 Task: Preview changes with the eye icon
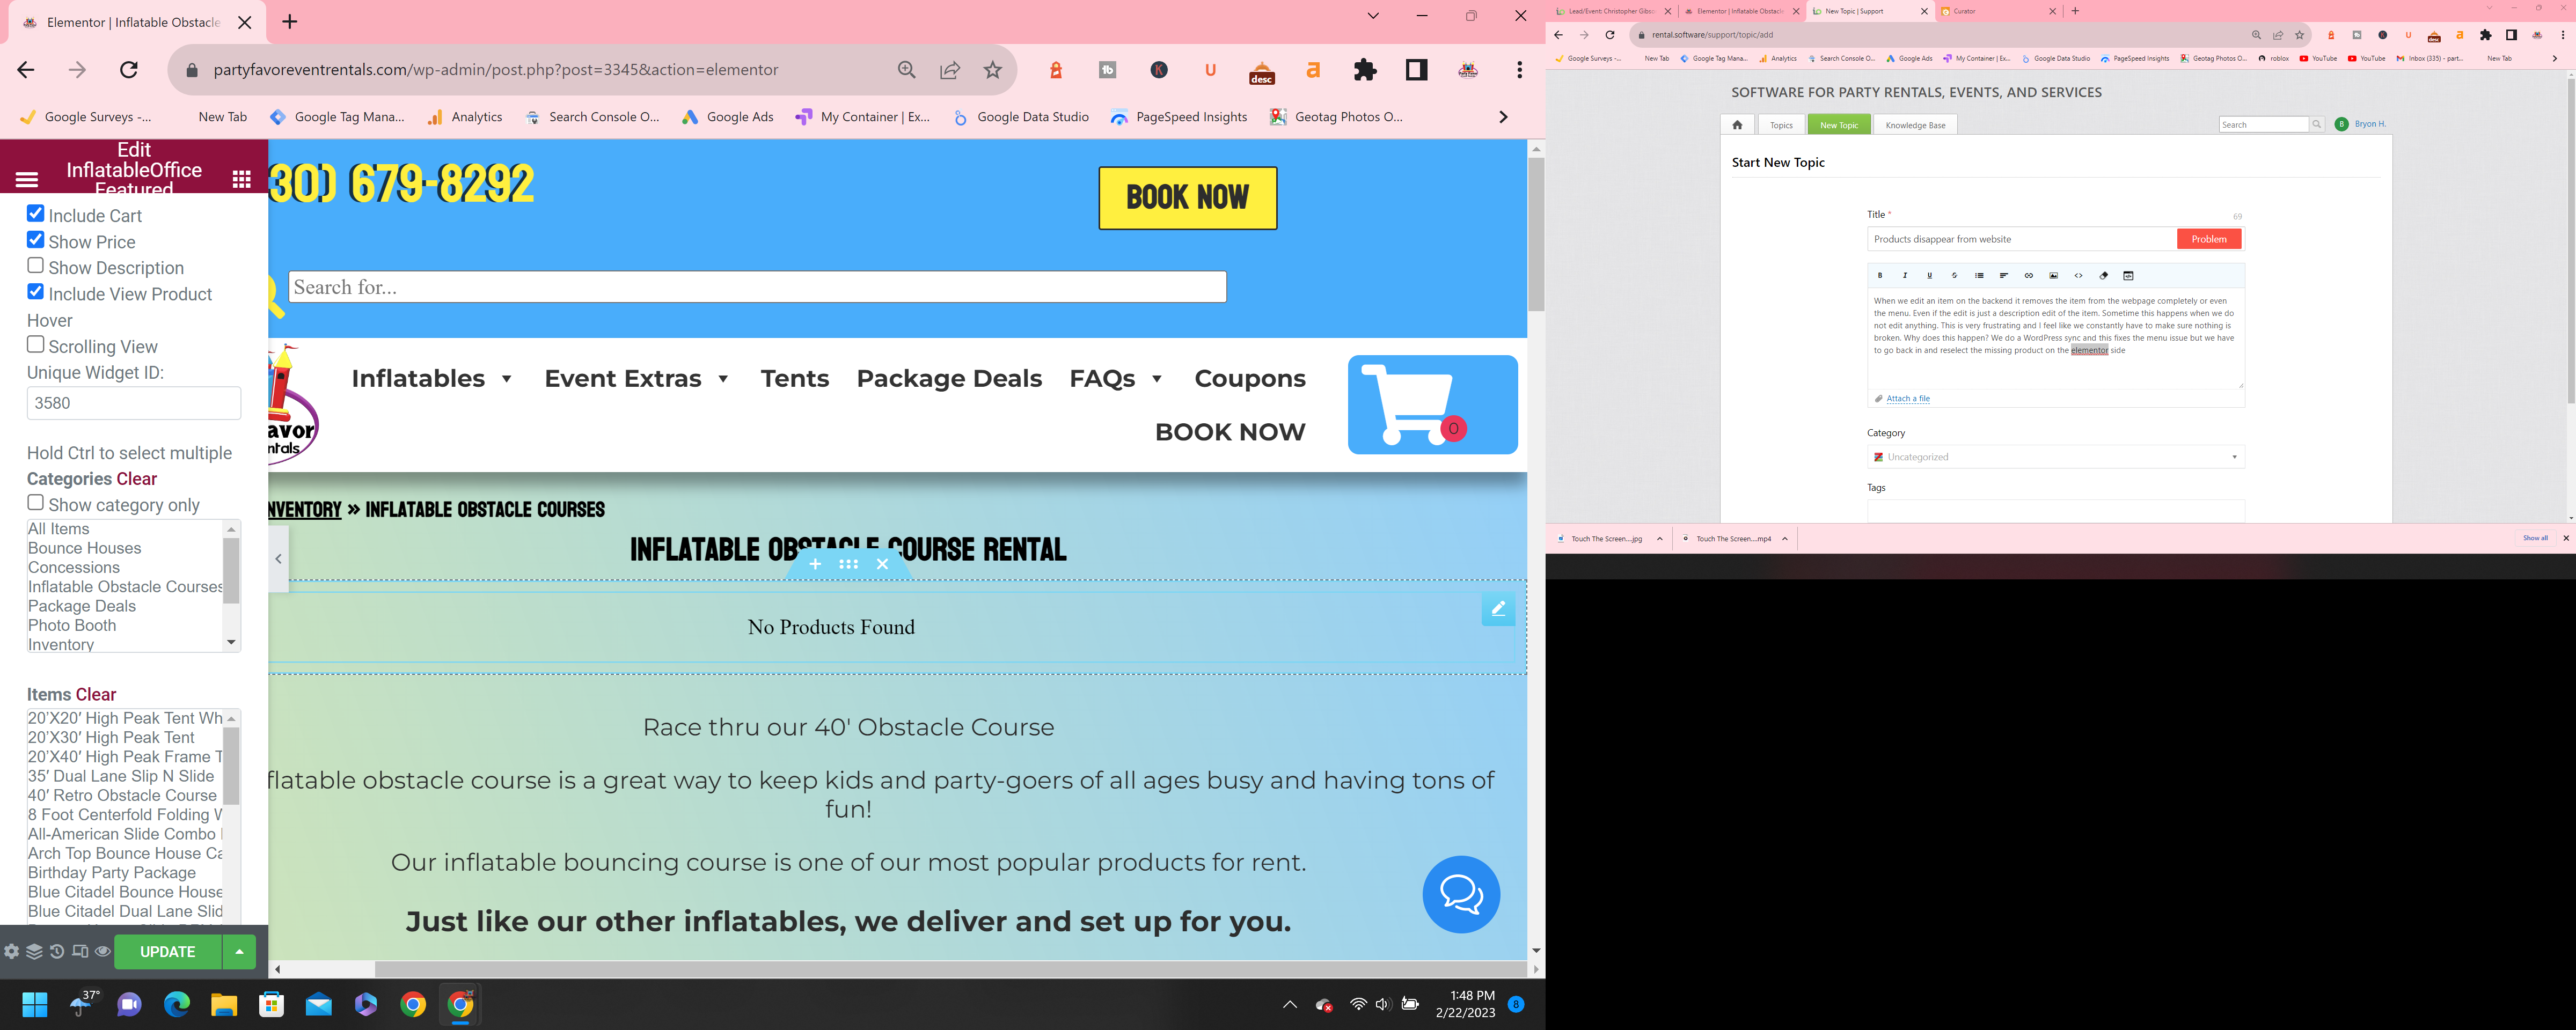click(102, 952)
